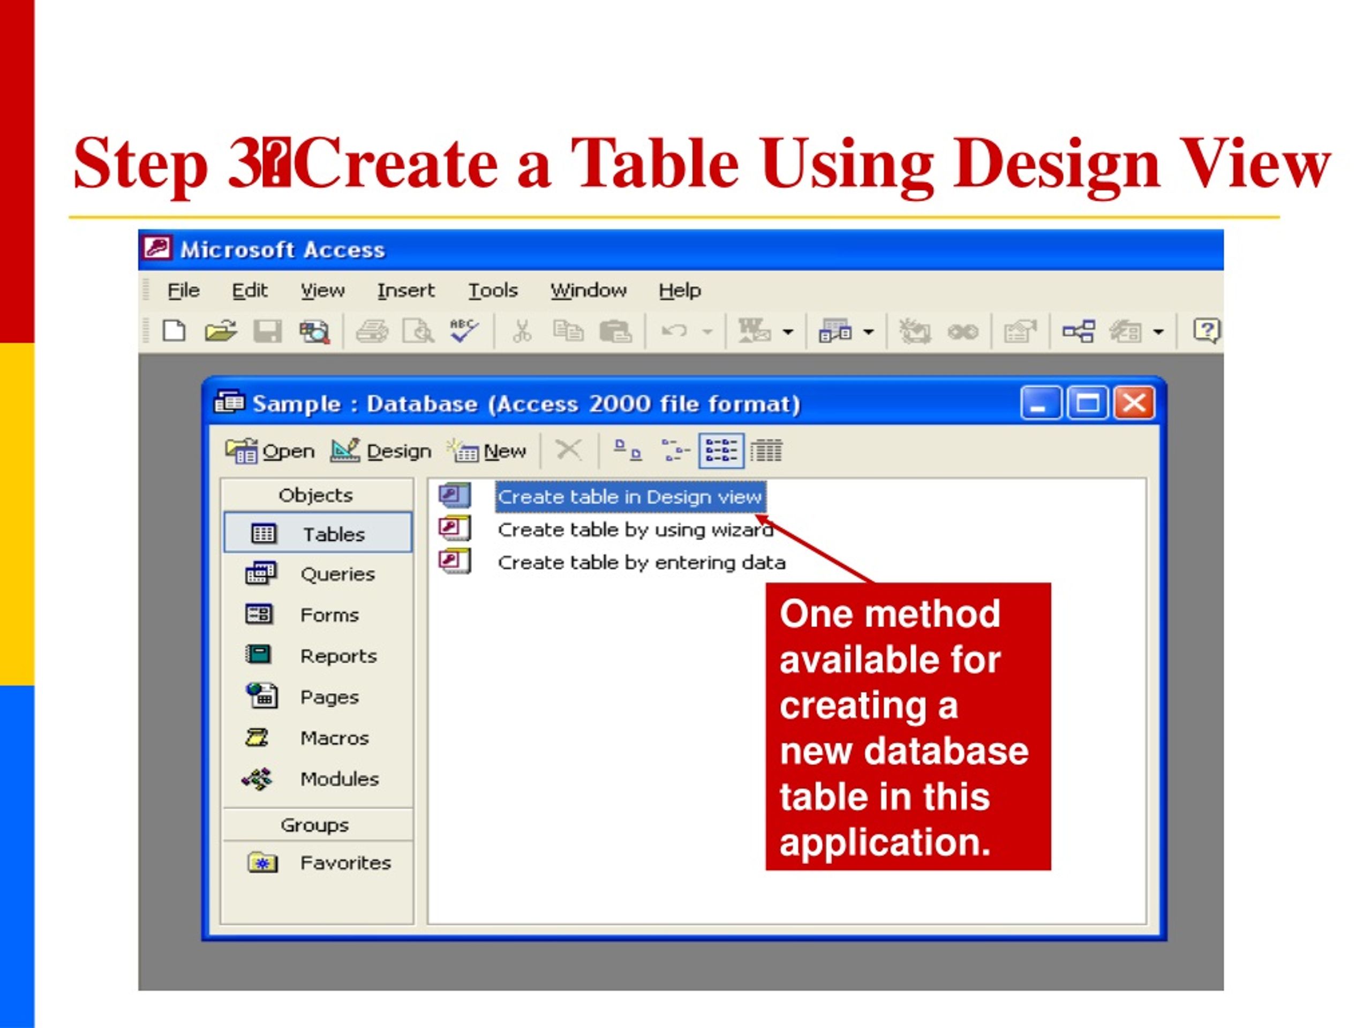Image resolution: width=1371 pixels, height=1028 pixels.
Task: Click the Open folder toolbar icon
Action: [221, 331]
